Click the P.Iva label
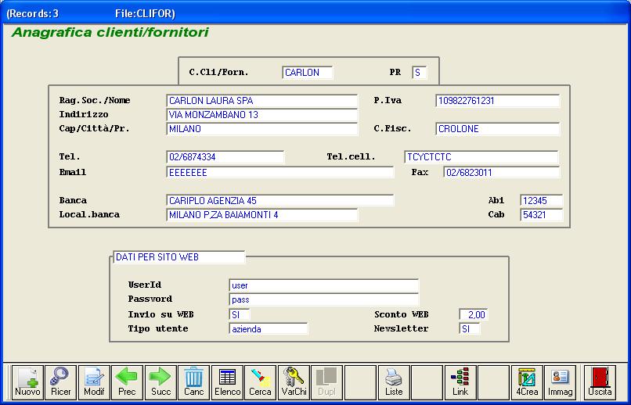 click(x=388, y=100)
